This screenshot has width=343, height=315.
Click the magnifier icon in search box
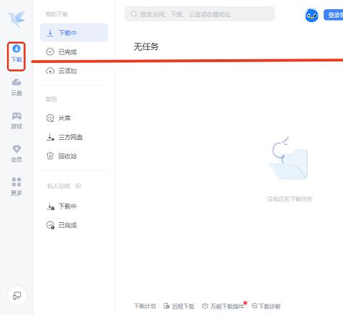(134, 14)
